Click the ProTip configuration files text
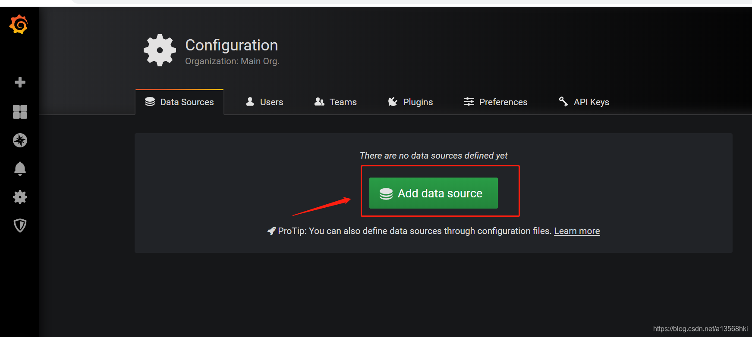The height and width of the screenshot is (337, 752). 415,231
